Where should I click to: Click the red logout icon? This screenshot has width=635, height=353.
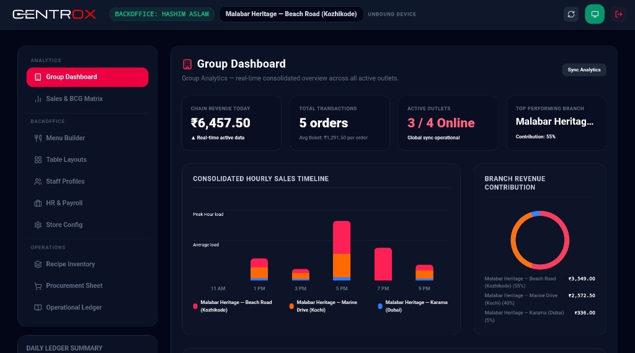(x=618, y=14)
